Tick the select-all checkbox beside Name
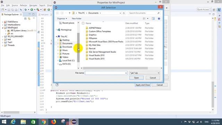The height and width of the screenshot is (125, 222). [83, 23]
